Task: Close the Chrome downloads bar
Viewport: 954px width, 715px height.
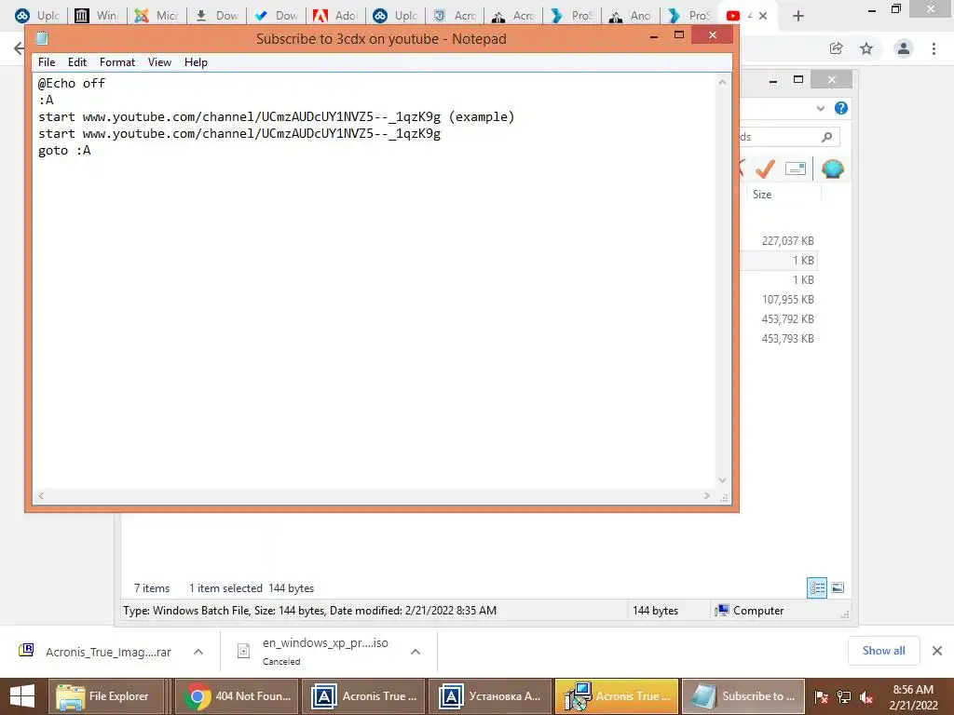Action: coord(937,651)
